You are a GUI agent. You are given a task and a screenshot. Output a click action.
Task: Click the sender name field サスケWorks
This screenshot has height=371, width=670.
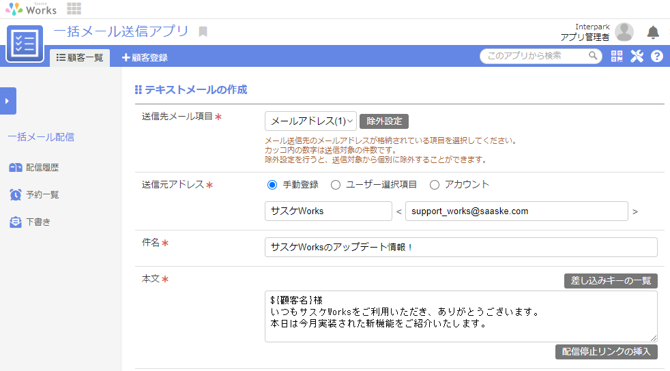click(328, 211)
